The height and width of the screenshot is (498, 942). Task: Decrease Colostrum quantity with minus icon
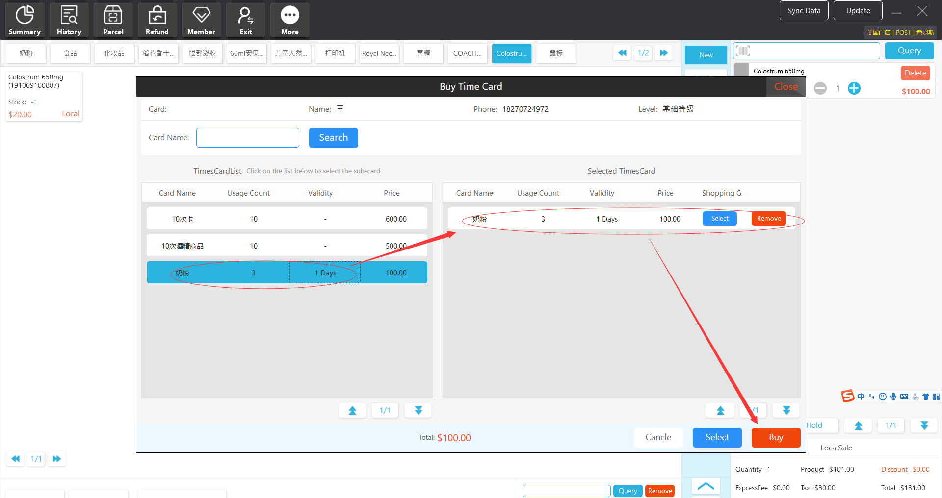point(820,88)
